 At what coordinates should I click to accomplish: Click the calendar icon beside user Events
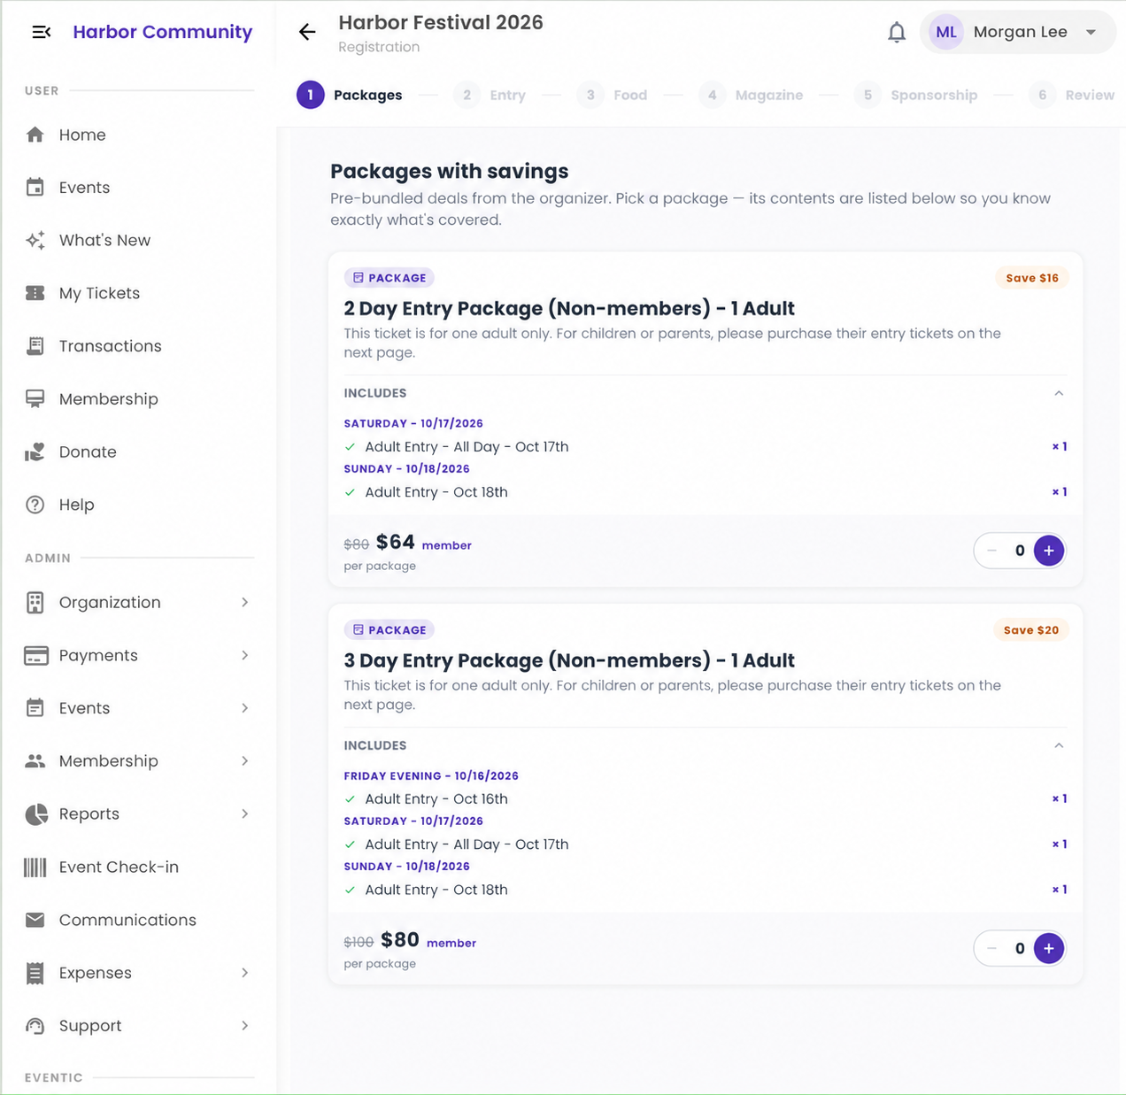35,188
